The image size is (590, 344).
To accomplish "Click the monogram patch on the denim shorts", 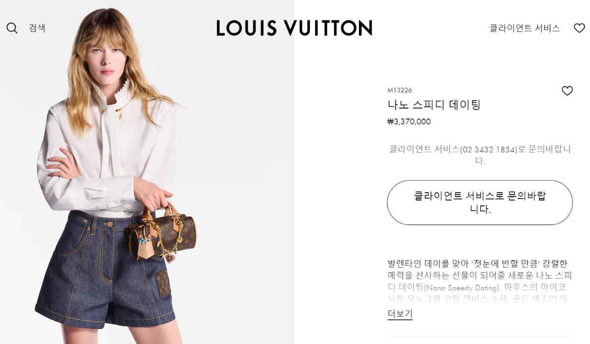I will (x=163, y=284).
